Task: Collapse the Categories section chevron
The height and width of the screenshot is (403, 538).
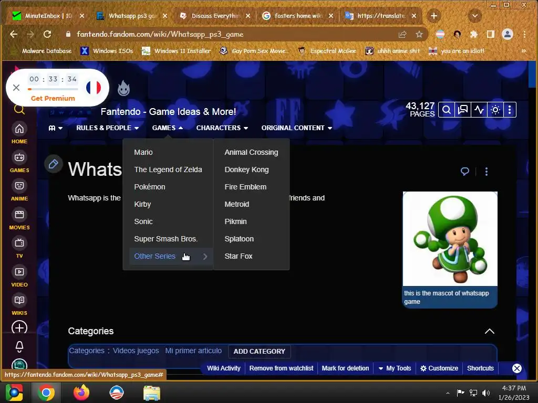Action: (490, 331)
